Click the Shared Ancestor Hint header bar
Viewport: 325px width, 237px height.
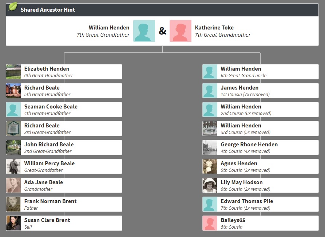click(162, 10)
